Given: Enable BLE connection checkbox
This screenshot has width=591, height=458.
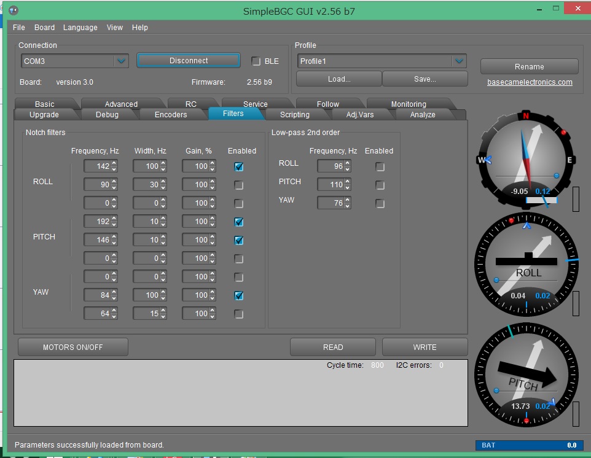Looking at the screenshot, I should [x=256, y=61].
